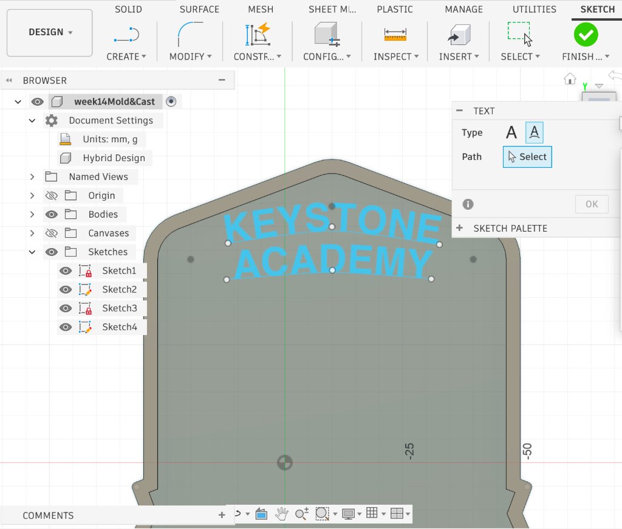
Task: Click the Modify fillet icon
Action: click(x=190, y=35)
